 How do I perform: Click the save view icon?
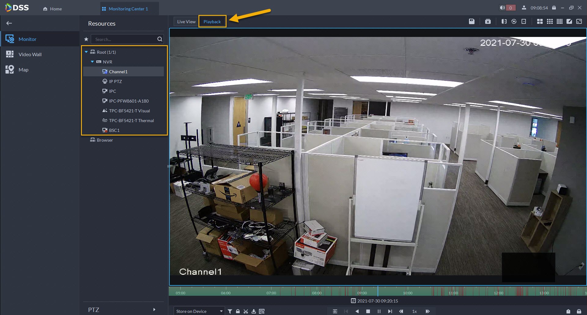pyautogui.click(x=472, y=21)
